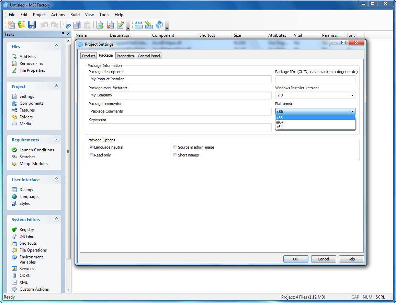Uncheck the Language neutral checkbox
Image resolution: width=396 pixels, height=303 pixels.
tap(91, 147)
